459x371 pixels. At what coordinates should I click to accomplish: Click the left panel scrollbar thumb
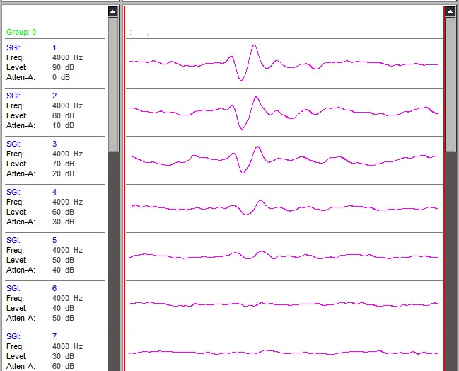coord(113,84)
